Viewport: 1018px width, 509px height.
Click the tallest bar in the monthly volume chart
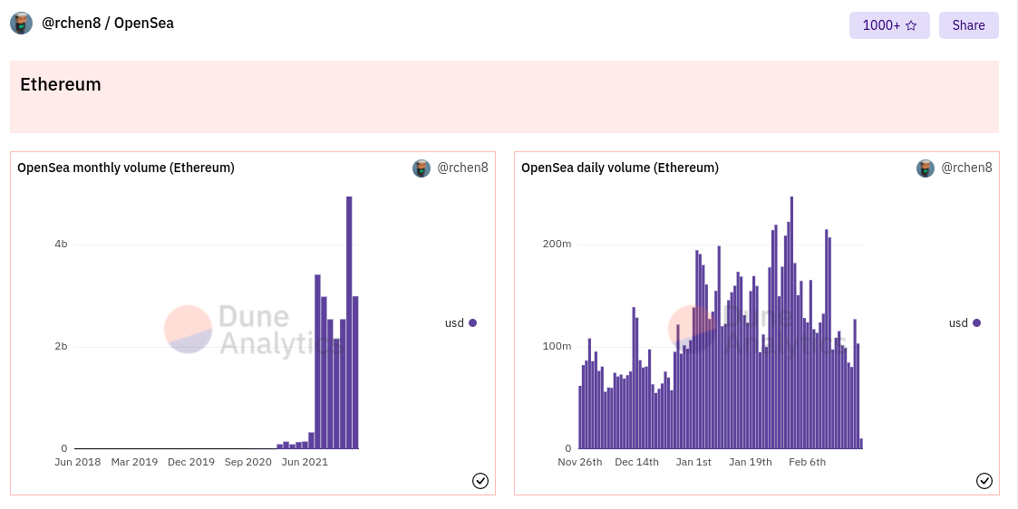pyautogui.click(x=349, y=322)
